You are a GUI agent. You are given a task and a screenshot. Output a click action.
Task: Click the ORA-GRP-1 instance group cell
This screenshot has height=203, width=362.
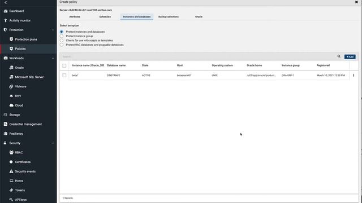pos(288,76)
